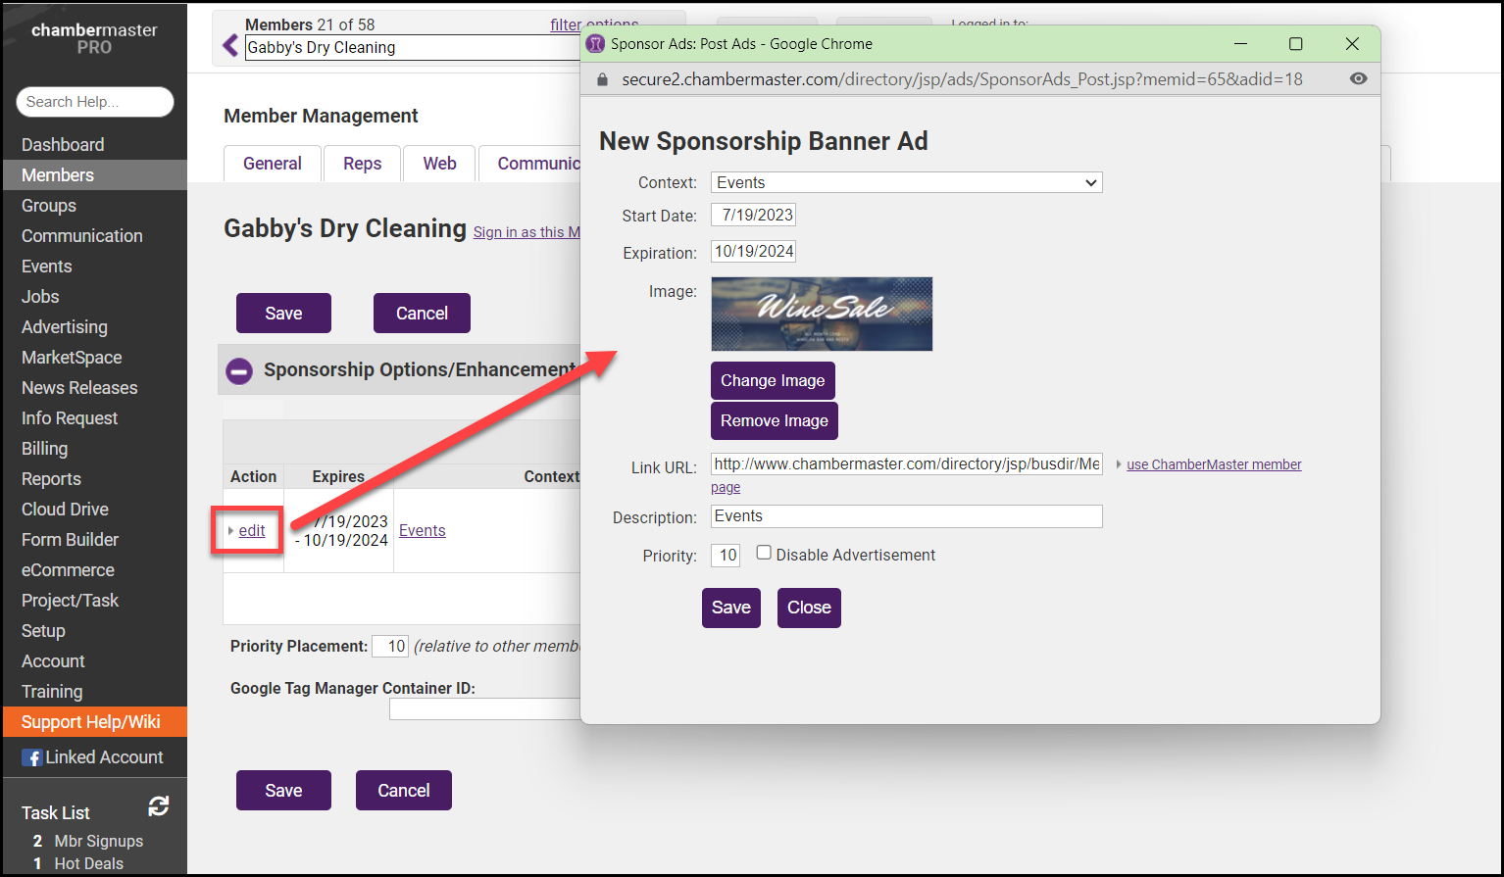Click the back arrow beside member name
The width and height of the screenshot is (1504, 877).
click(x=230, y=46)
